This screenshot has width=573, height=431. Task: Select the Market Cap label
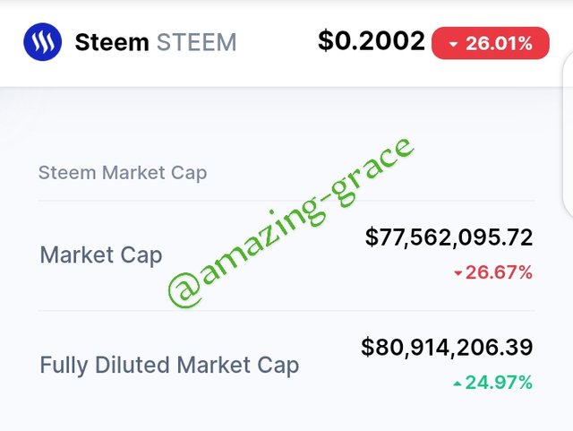pos(101,255)
